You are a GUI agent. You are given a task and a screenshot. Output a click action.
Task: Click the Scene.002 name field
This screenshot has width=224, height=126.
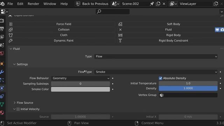pos(134,4)
